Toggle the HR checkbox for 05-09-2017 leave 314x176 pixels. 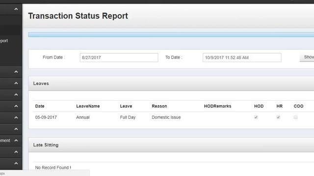(278, 117)
